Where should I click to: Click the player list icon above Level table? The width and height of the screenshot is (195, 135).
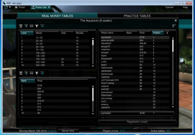[x=26, y=26]
